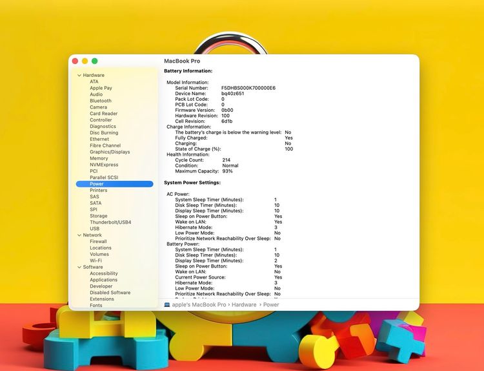Click Power in the path bar
Image resolution: width=484 pixels, height=371 pixels.
pos(271,304)
